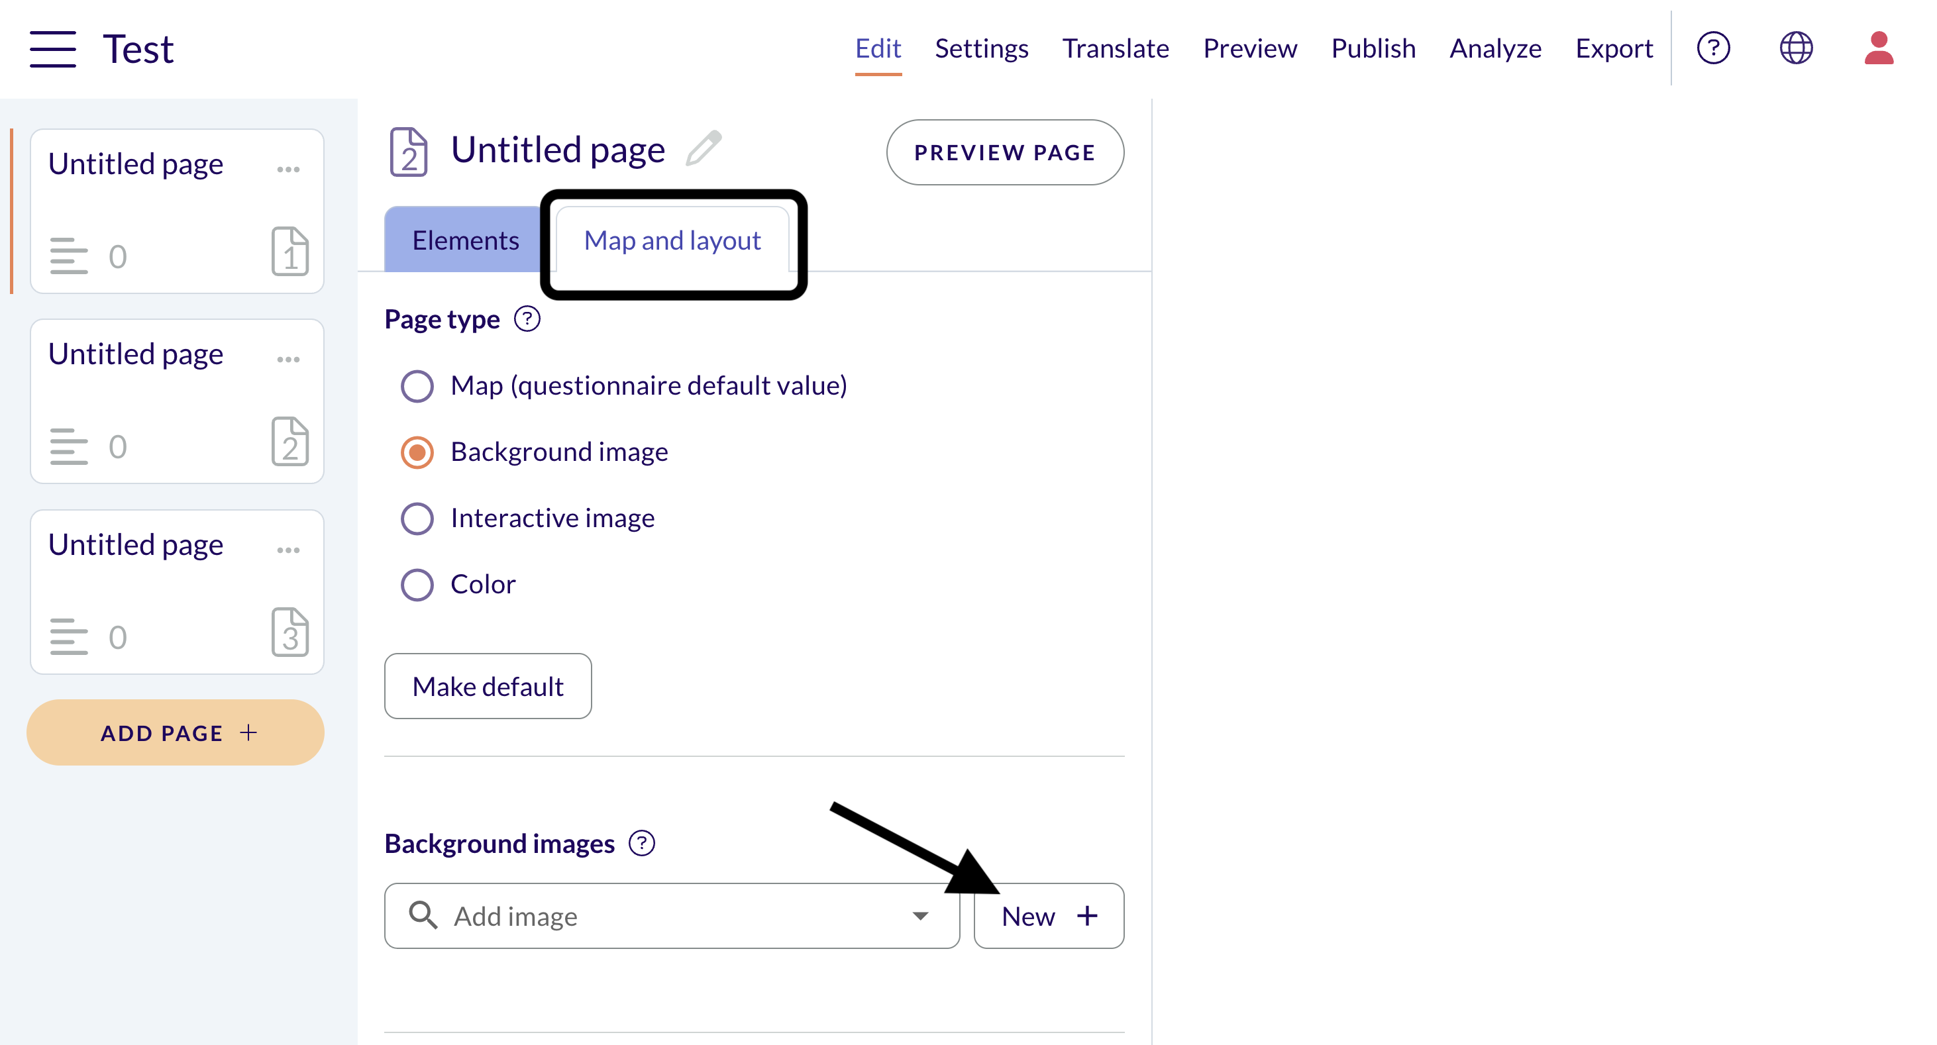Open the Export menu item
1937x1045 pixels.
[x=1614, y=49]
